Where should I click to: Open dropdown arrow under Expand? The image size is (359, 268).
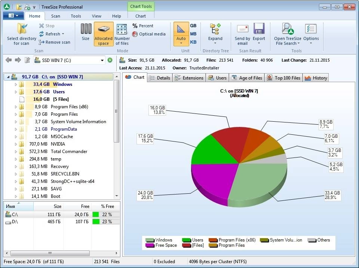click(215, 43)
